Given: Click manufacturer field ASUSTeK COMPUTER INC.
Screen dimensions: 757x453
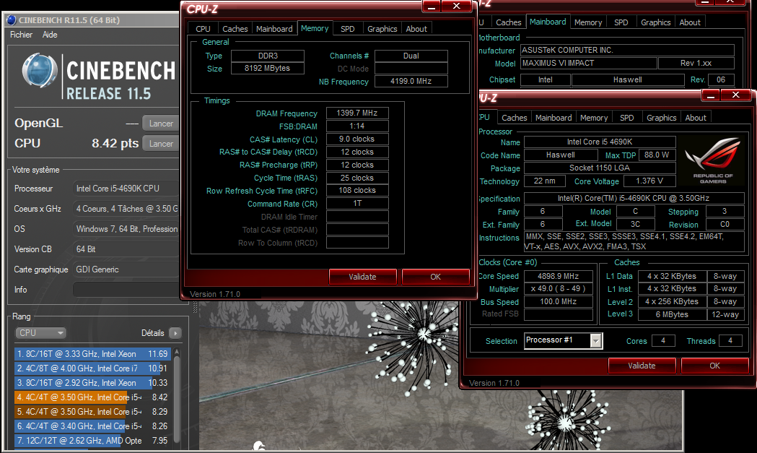Looking at the screenshot, I should point(627,51).
